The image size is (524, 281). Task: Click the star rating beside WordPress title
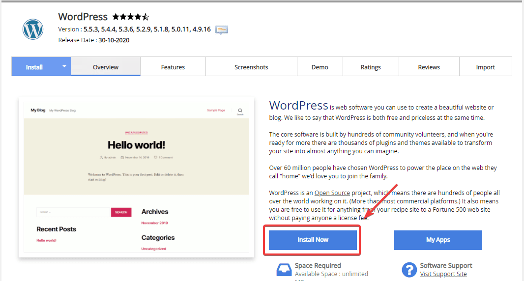(x=130, y=17)
